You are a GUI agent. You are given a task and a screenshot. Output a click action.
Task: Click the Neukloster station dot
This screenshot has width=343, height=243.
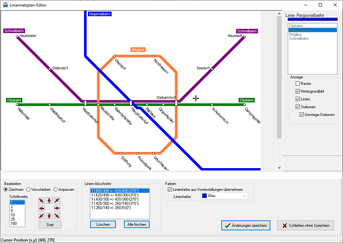point(17,36)
